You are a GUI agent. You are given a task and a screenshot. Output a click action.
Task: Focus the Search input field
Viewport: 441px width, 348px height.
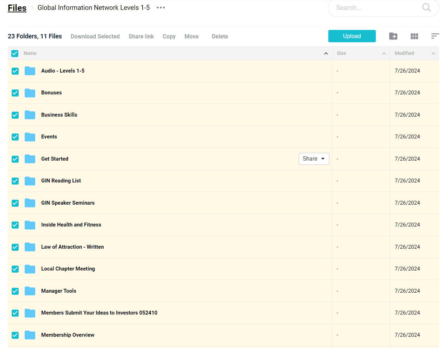click(377, 8)
